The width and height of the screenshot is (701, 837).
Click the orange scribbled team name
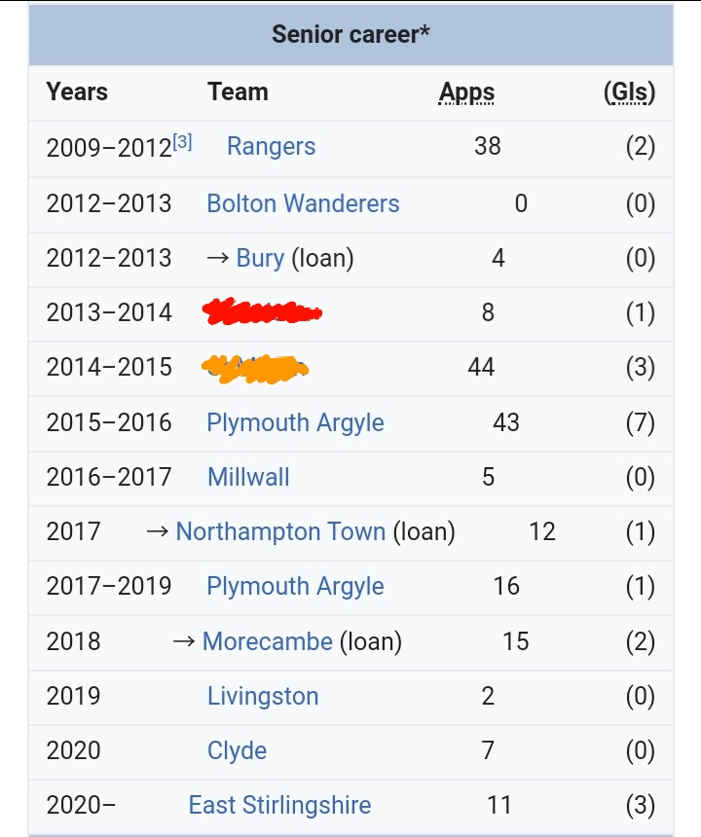pyautogui.click(x=255, y=368)
